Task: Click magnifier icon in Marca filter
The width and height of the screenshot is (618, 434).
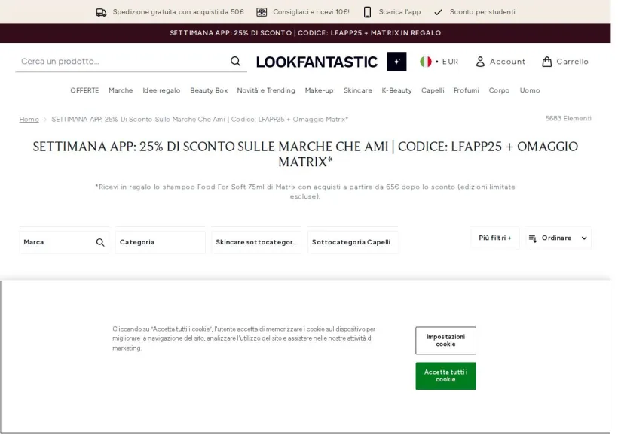Action: pyautogui.click(x=100, y=242)
